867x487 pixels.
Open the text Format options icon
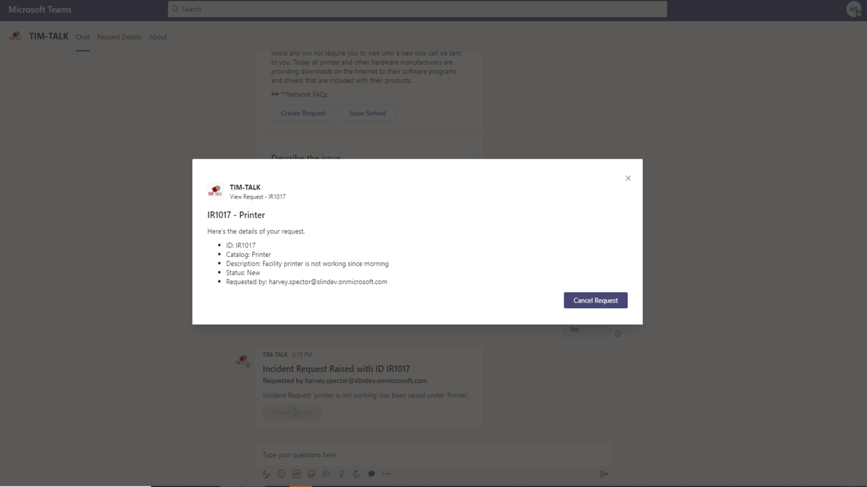pyautogui.click(x=267, y=474)
